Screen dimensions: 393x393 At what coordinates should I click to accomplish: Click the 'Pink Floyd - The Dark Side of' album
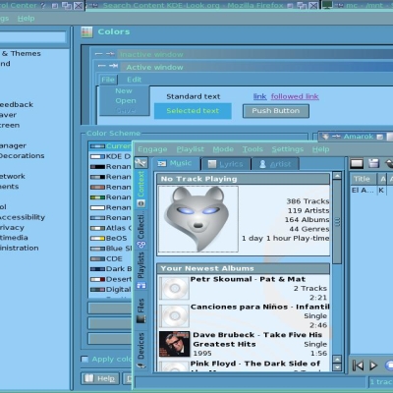(x=255, y=364)
